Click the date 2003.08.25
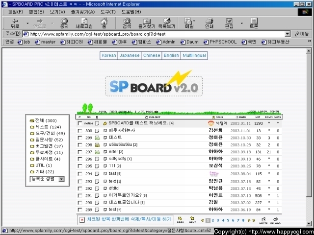The image size is (314, 235). click(240, 166)
